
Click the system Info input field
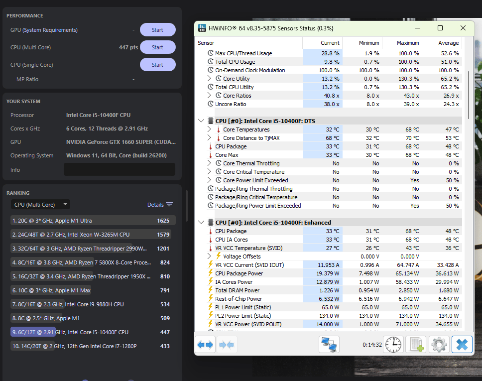coord(120,169)
